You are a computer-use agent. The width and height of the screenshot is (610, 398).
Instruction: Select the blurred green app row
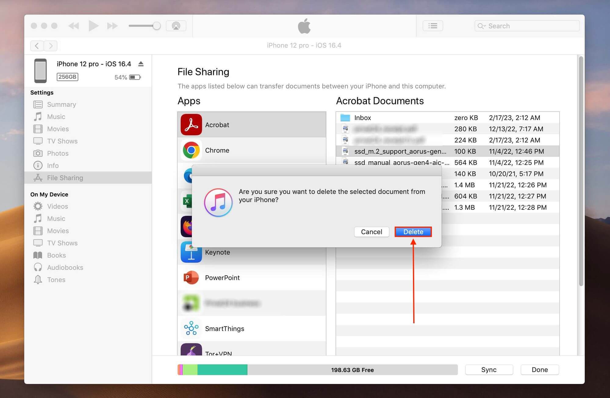(252, 303)
